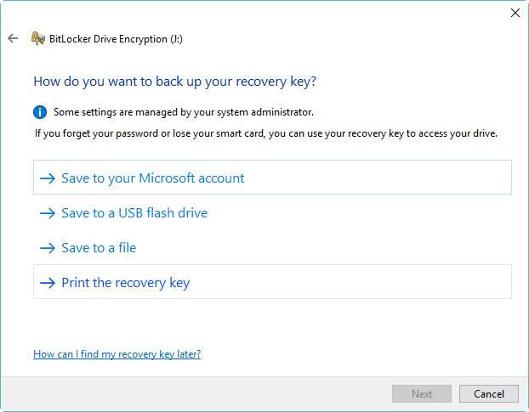529x412 pixels.
Task: Select the Save to a file option
Action: [99, 248]
